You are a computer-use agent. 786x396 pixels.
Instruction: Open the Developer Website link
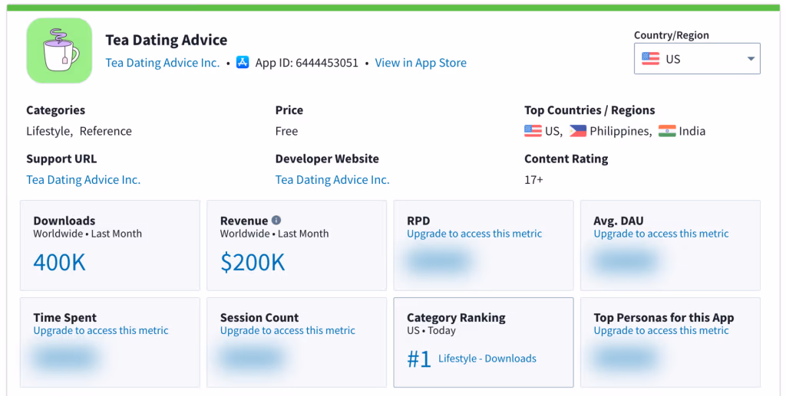(332, 180)
